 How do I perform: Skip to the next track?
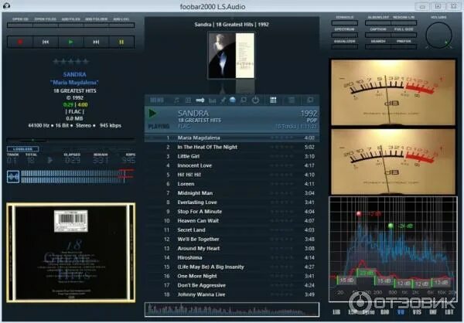pos(96,42)
